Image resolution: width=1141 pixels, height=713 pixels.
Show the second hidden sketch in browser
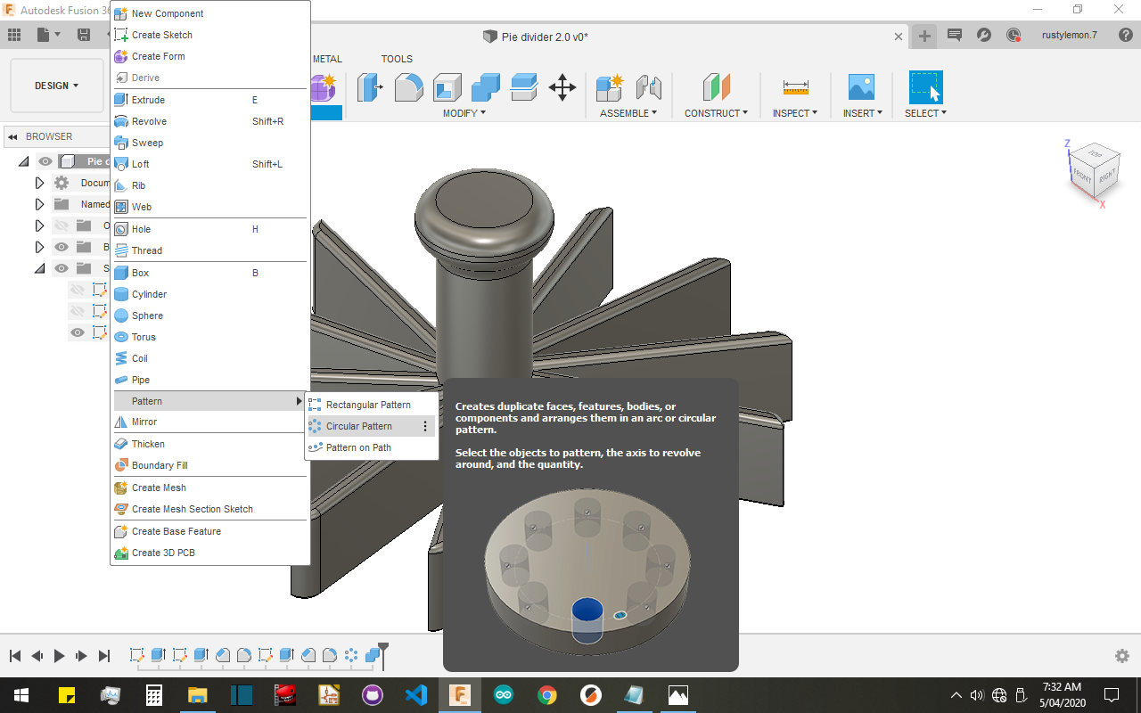tap(78, 311)
